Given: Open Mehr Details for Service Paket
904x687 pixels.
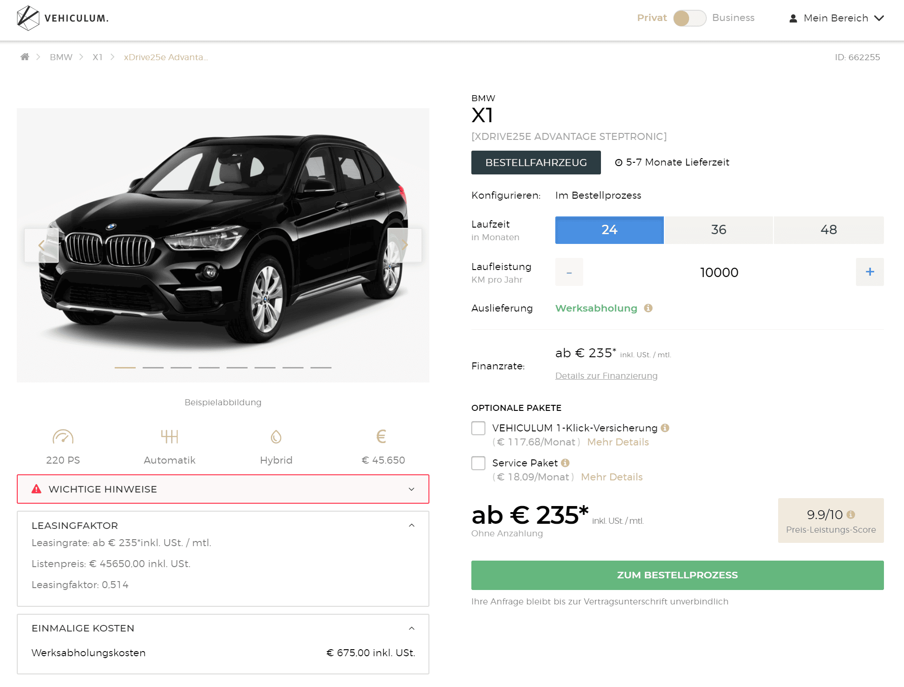Looking at the screenshot, I should click(612, 477).
